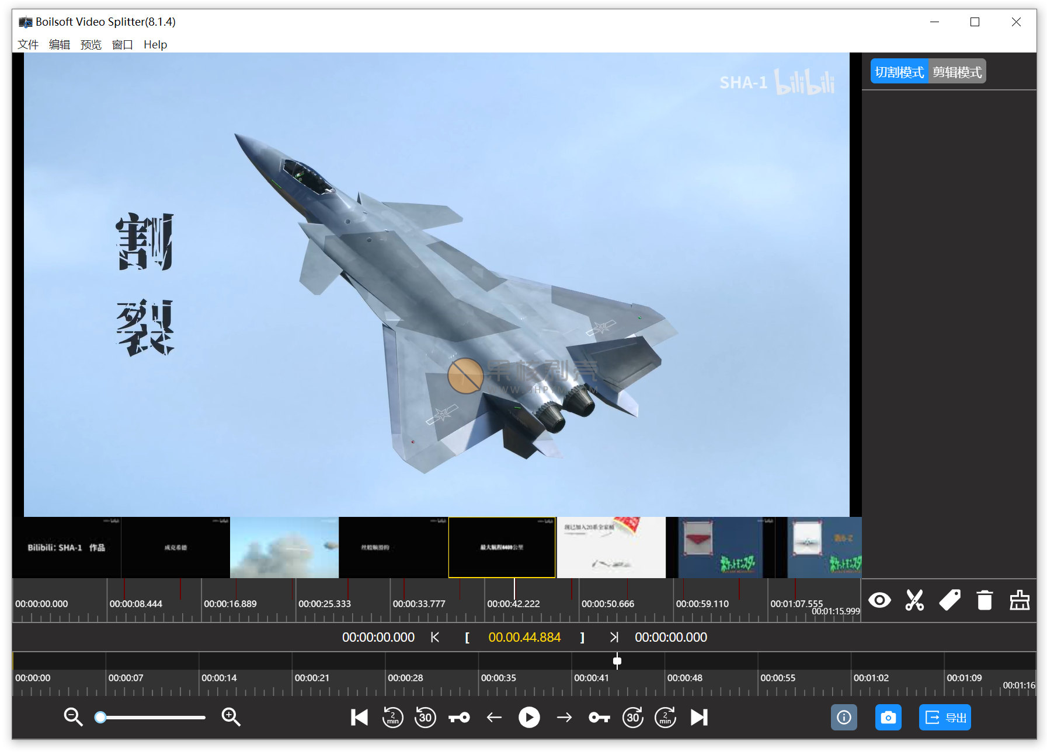Image resolution: width=1047 pixels, height=752 pixels.
Task: Click the trash delete icon
Action: coord(985,600)
